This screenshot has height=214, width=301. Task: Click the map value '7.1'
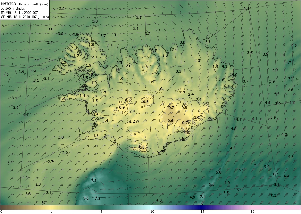coord(203,197)
